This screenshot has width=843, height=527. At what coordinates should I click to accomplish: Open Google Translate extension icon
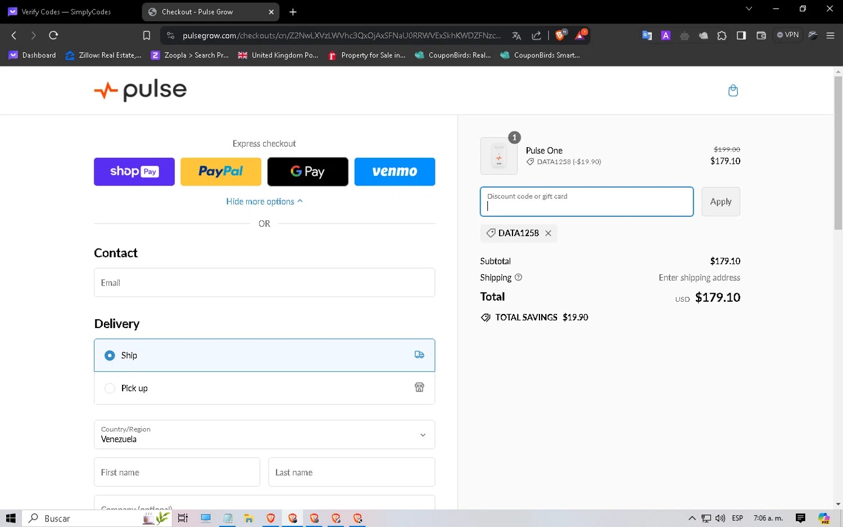click(x=647, y=35)
